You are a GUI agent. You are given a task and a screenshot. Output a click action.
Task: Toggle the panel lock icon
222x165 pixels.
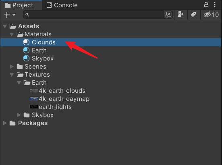click(206, 5)
